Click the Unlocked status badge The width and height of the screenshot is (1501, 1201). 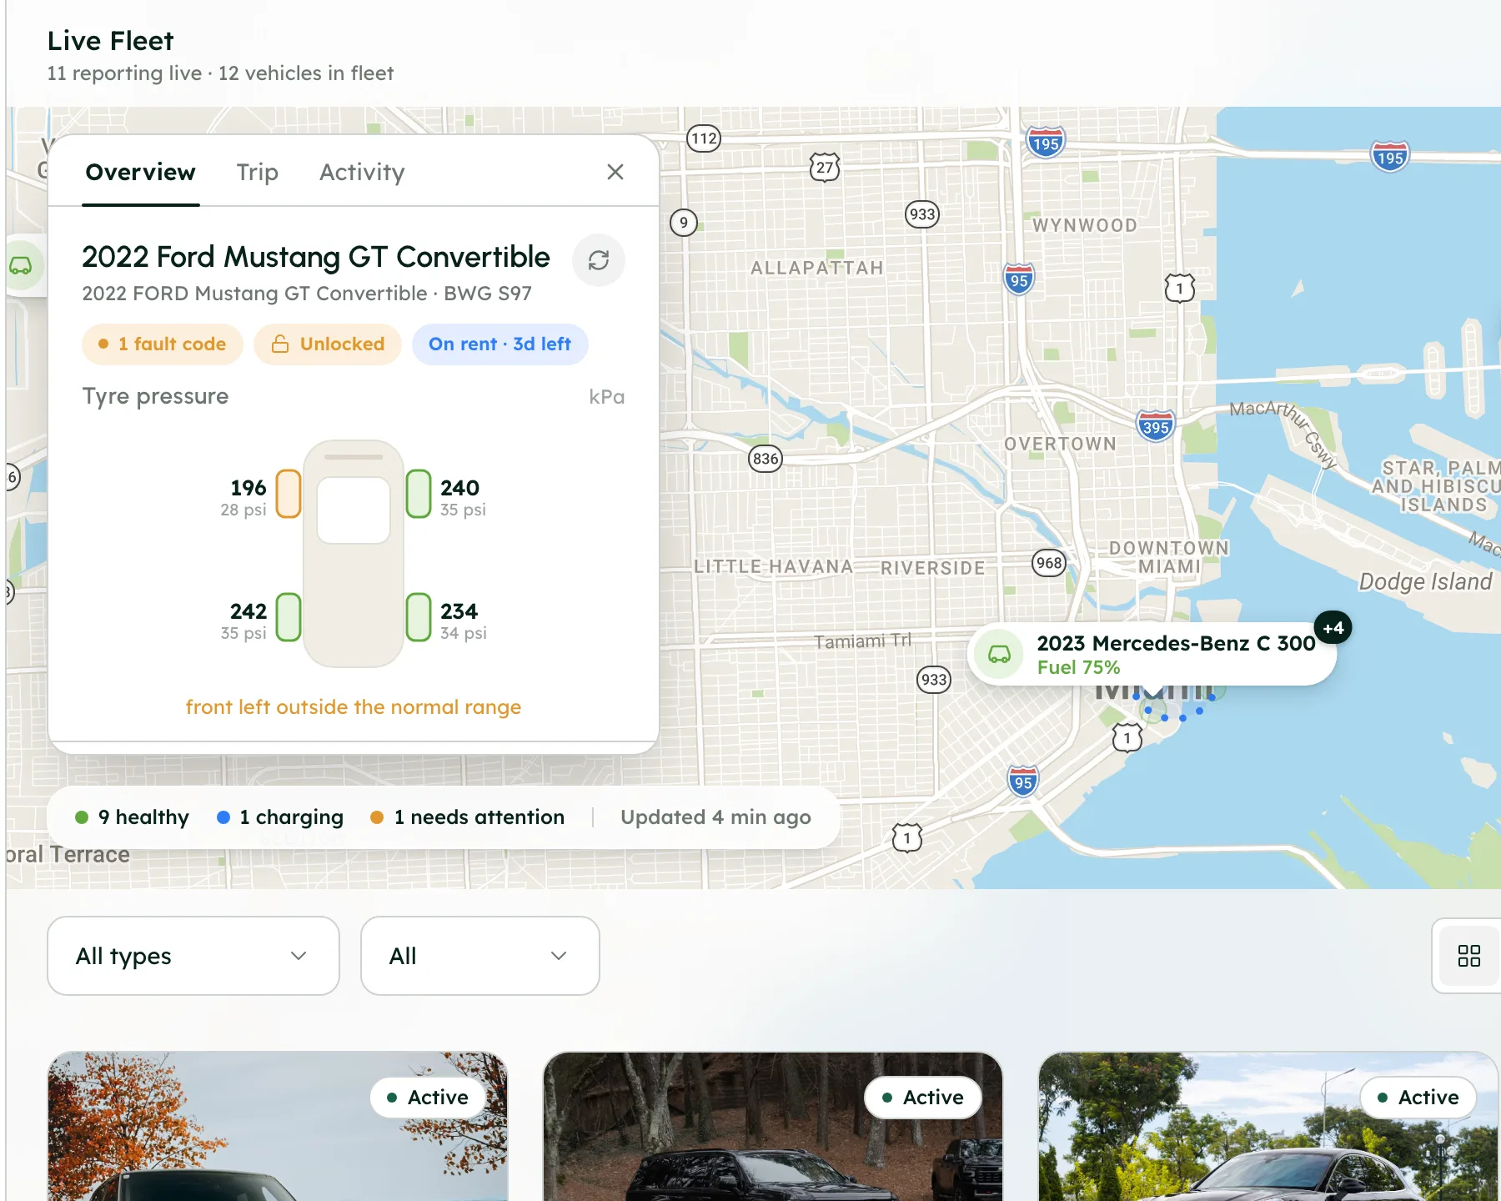328,344
